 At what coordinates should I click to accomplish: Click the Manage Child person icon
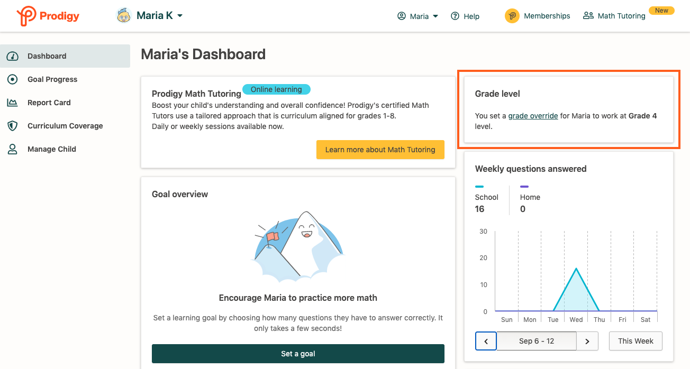(12, 149)
